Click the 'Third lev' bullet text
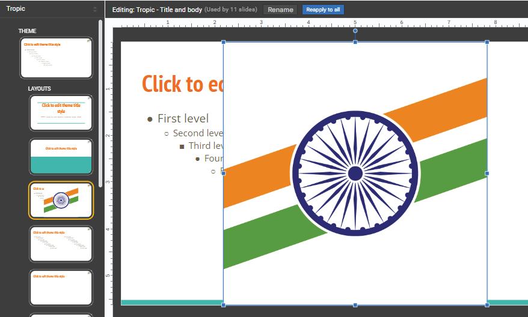The width and height of the screenshot is (528, 317). (206, 145)
